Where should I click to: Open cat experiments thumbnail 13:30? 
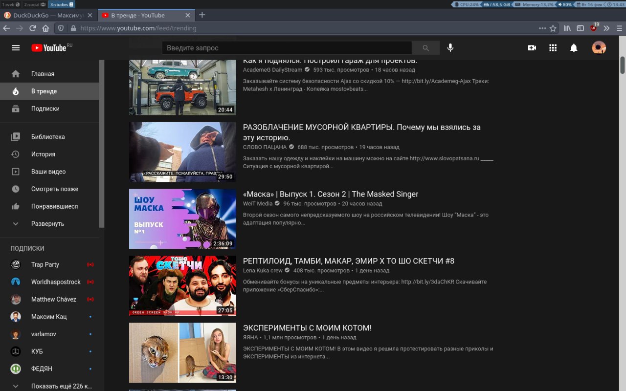(182, 353)
